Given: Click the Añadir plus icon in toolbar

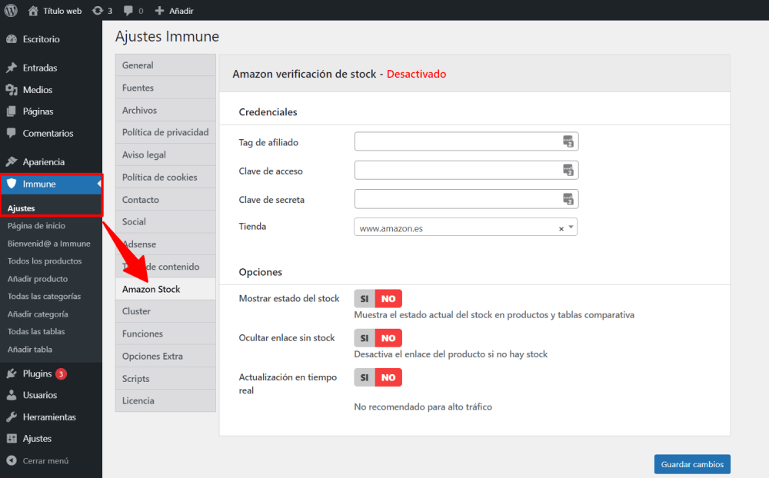Looking at the screenshot, I should coord(159,11).
